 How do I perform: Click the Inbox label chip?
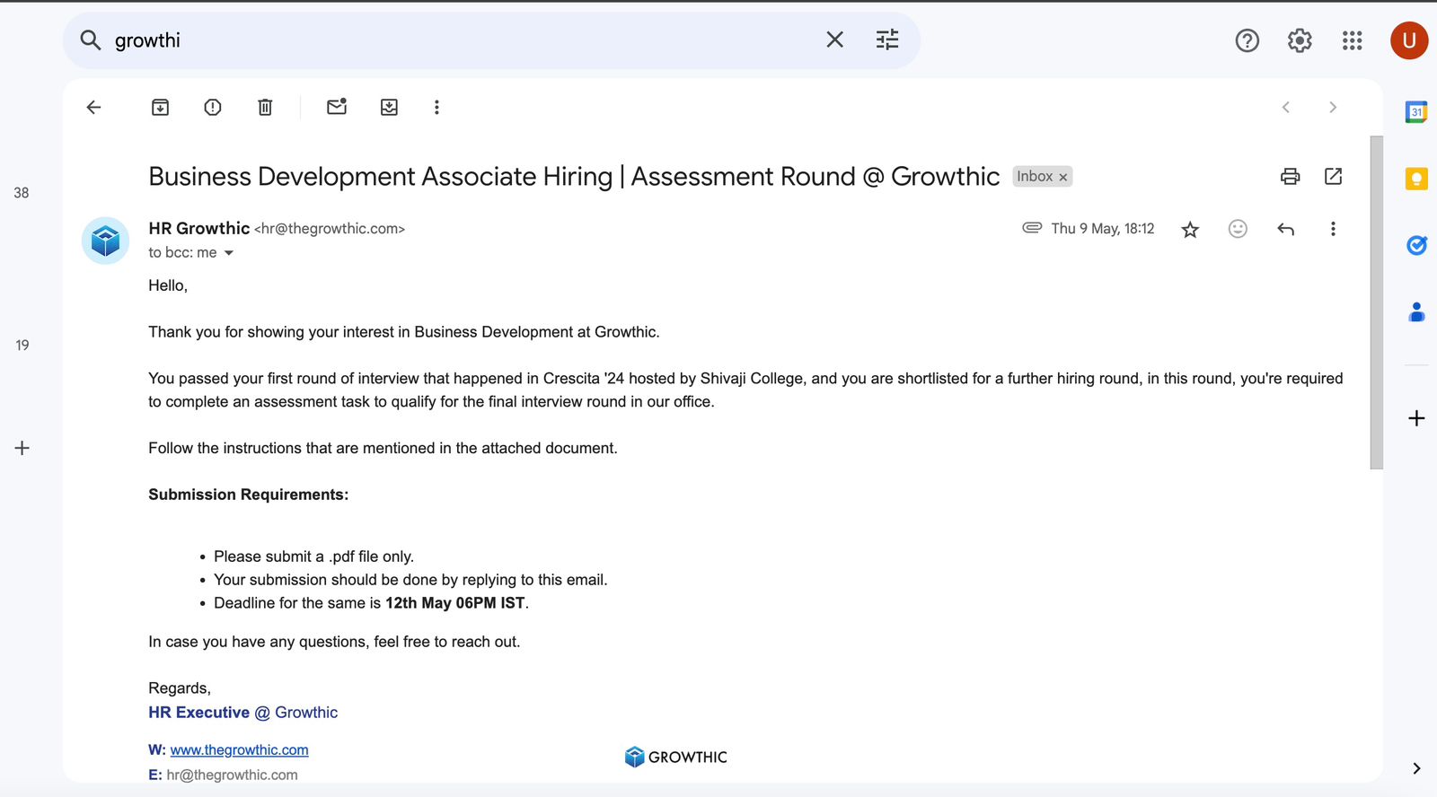point(1035,177)
